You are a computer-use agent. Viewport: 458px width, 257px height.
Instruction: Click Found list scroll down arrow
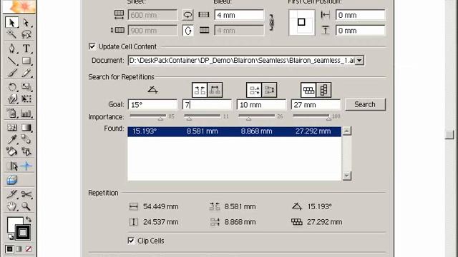[346, 176]
